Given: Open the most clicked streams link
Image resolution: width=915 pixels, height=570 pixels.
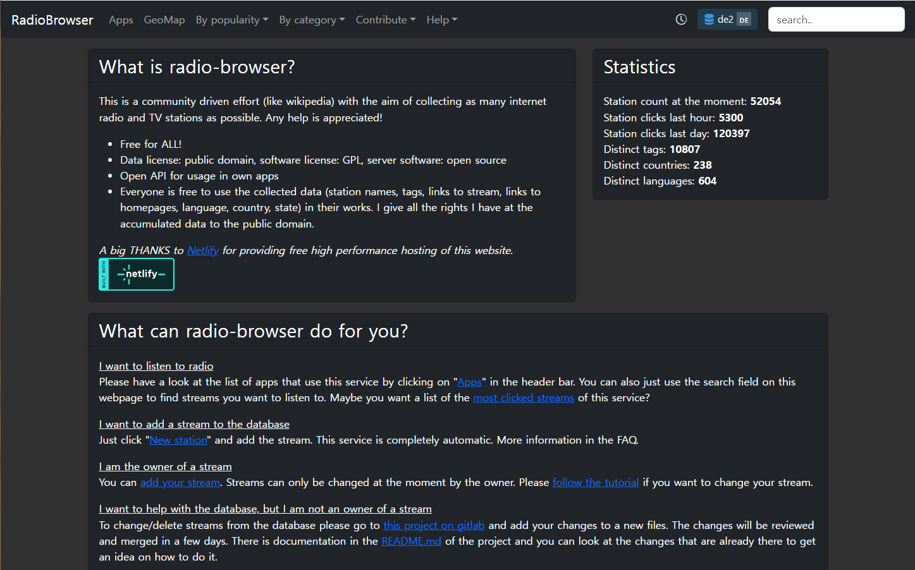Looking at the screenshot, I should (523, 398).
